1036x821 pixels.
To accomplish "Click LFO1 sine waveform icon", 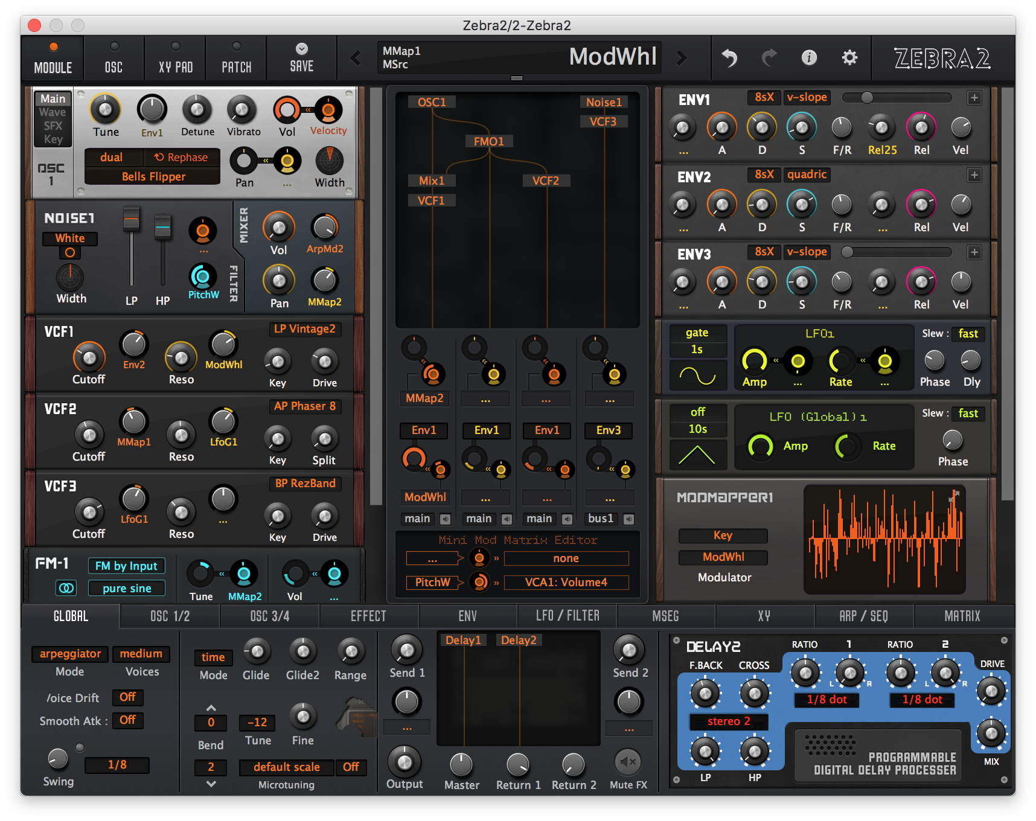I will click(697, 376).
